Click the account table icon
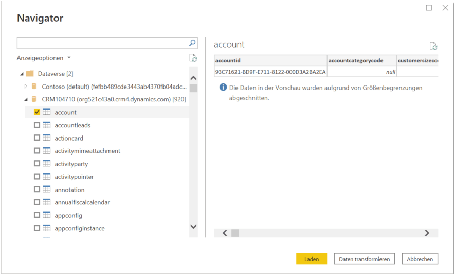 [47, 112]
